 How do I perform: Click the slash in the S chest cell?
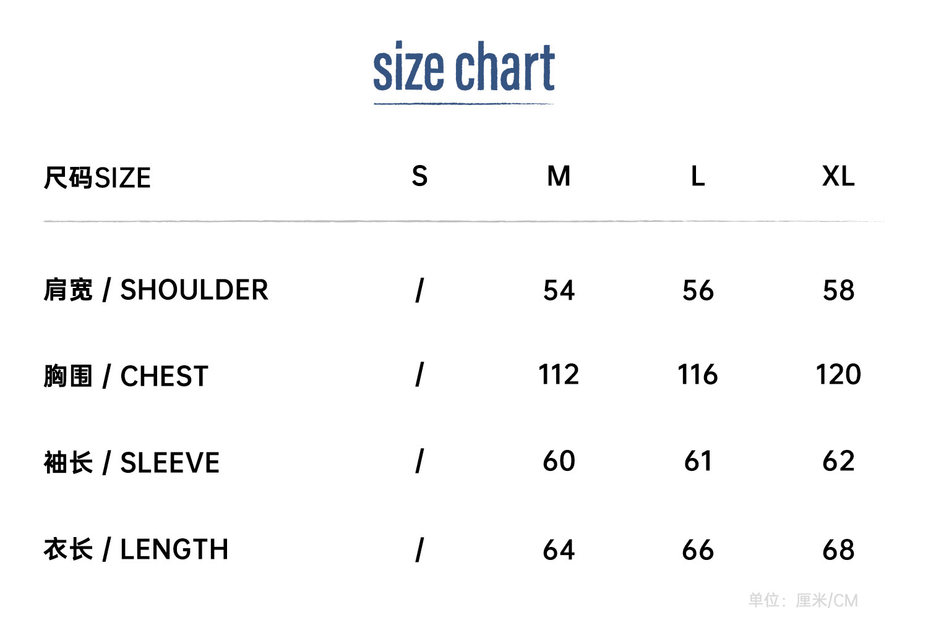419,375
